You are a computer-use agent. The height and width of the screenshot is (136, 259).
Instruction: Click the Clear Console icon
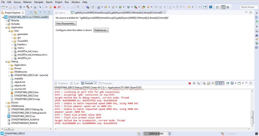click(x=204, y=83)
